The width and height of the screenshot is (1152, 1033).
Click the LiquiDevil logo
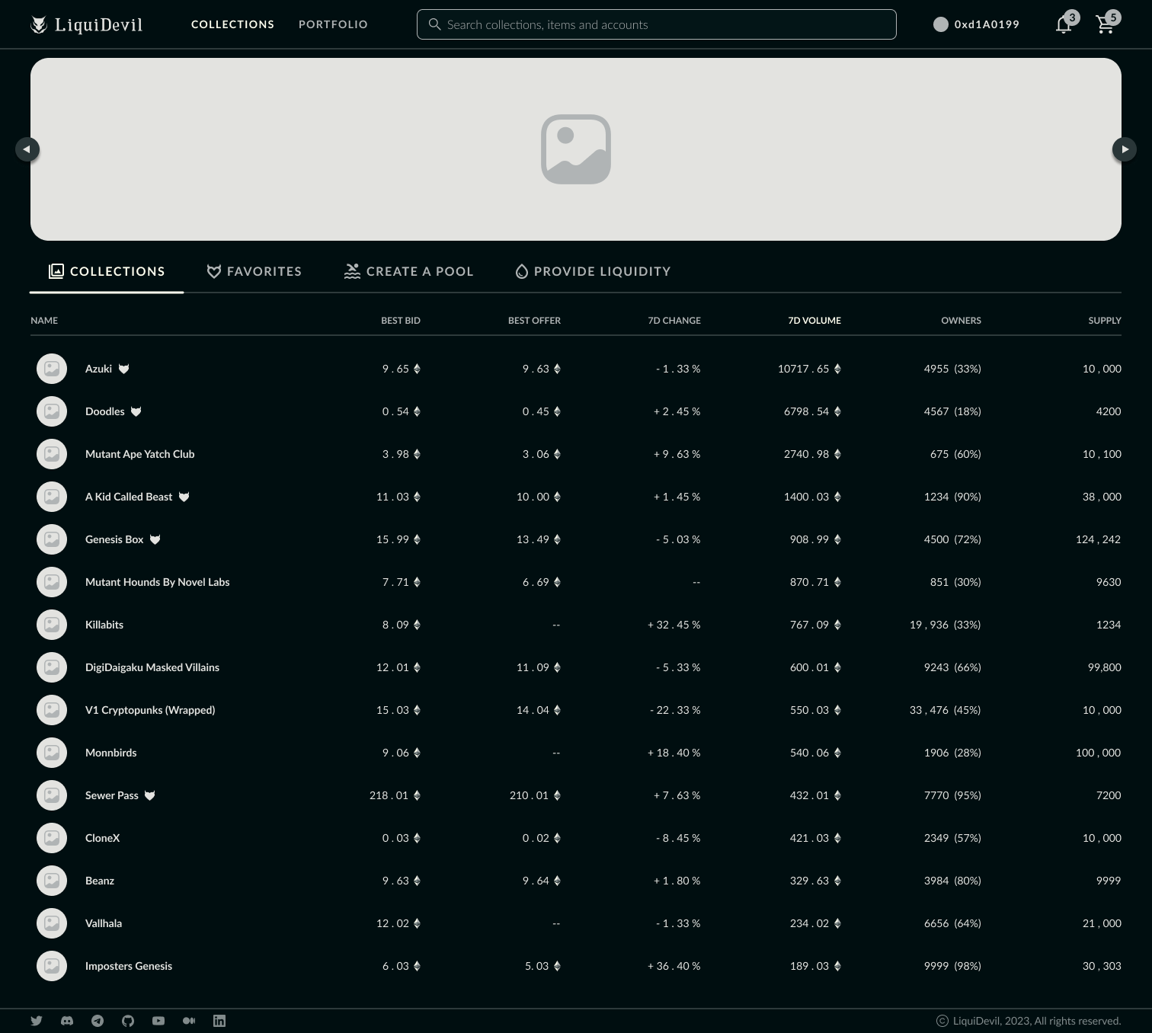coord(86,24)
